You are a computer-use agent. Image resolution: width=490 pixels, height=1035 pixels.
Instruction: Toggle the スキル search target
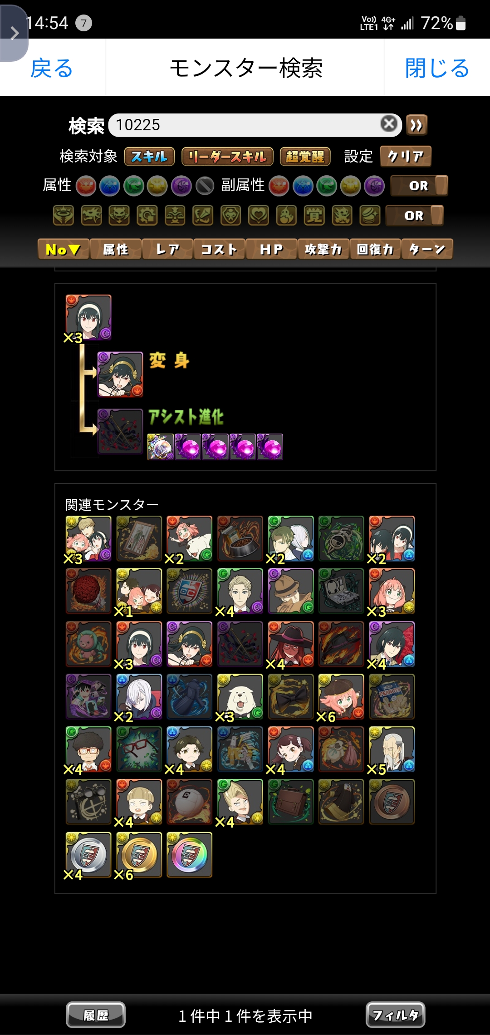[x=149, y=157]
